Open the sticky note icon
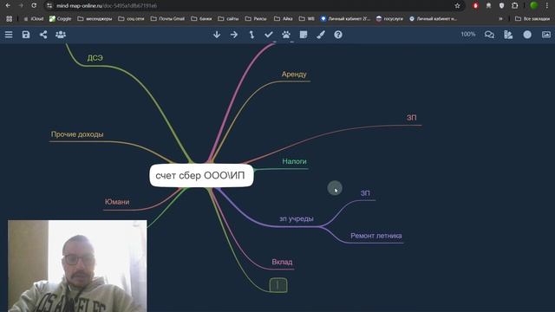The height and width of the screenshot is (312, 555). (304, 35)
